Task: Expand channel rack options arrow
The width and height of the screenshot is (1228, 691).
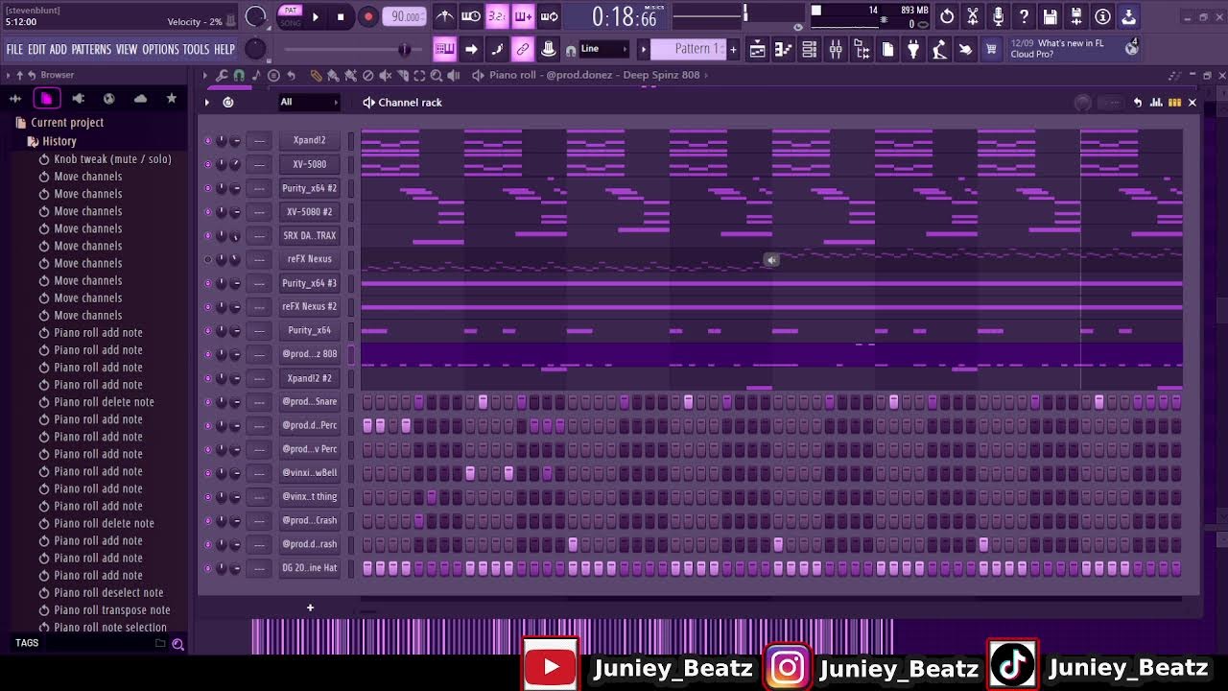Action: (206, 102)
